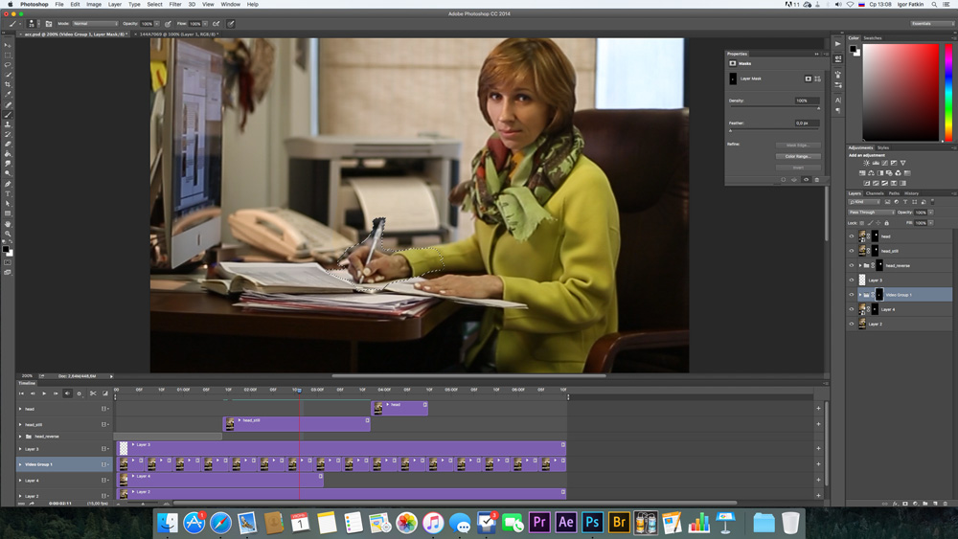Click the scissors split-at-playhead icon in Timeline

coord(93,393)
